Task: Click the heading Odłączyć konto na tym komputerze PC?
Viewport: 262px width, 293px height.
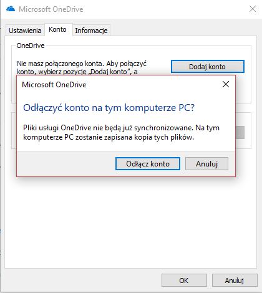Action: 109,108
